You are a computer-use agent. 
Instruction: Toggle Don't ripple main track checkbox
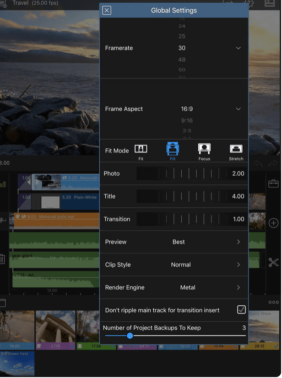click(x=241, y=310)
